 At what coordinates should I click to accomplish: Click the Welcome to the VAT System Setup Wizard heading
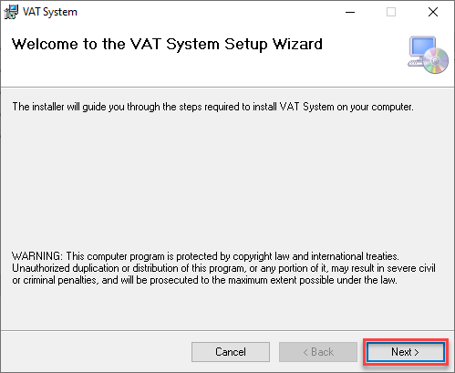pos(167,45)
